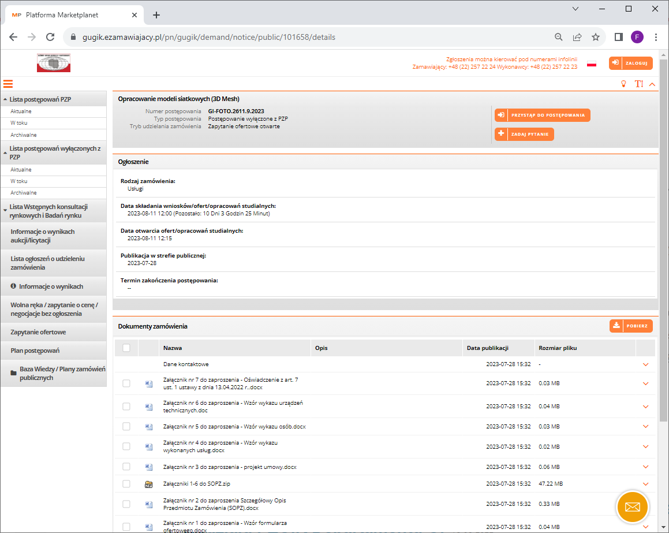Click the Przystąp do postępowania button
This screenshot has width=669, height=533.
(x=542, y=115)
